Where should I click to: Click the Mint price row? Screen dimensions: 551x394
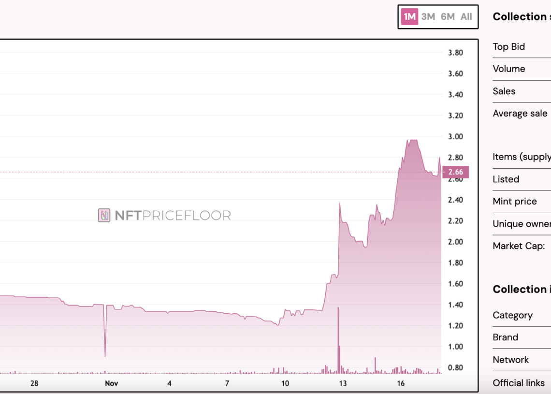pos(522,202)
